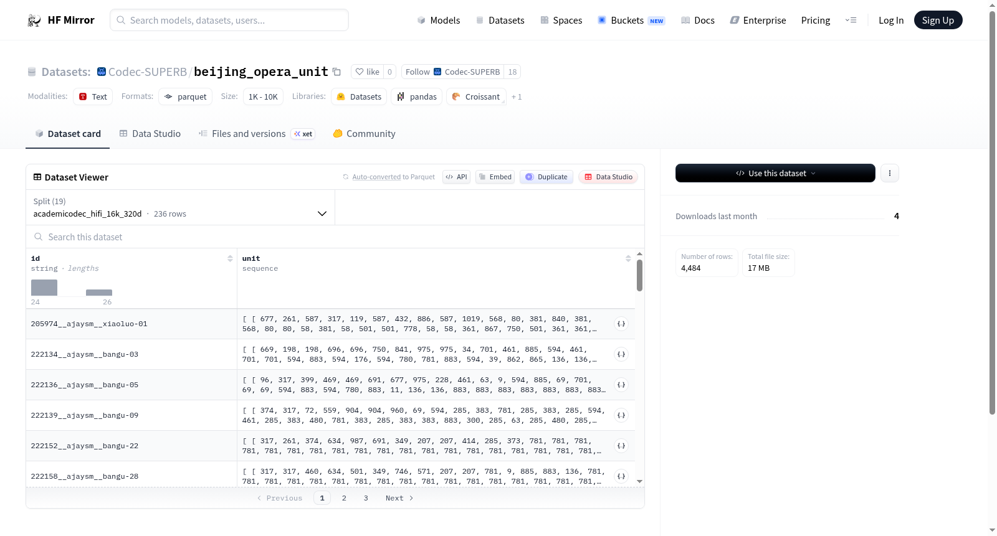997x536 pixels.
Task: Open the Codec-SUPERB organization avatar icon
Action: (102, 72)
